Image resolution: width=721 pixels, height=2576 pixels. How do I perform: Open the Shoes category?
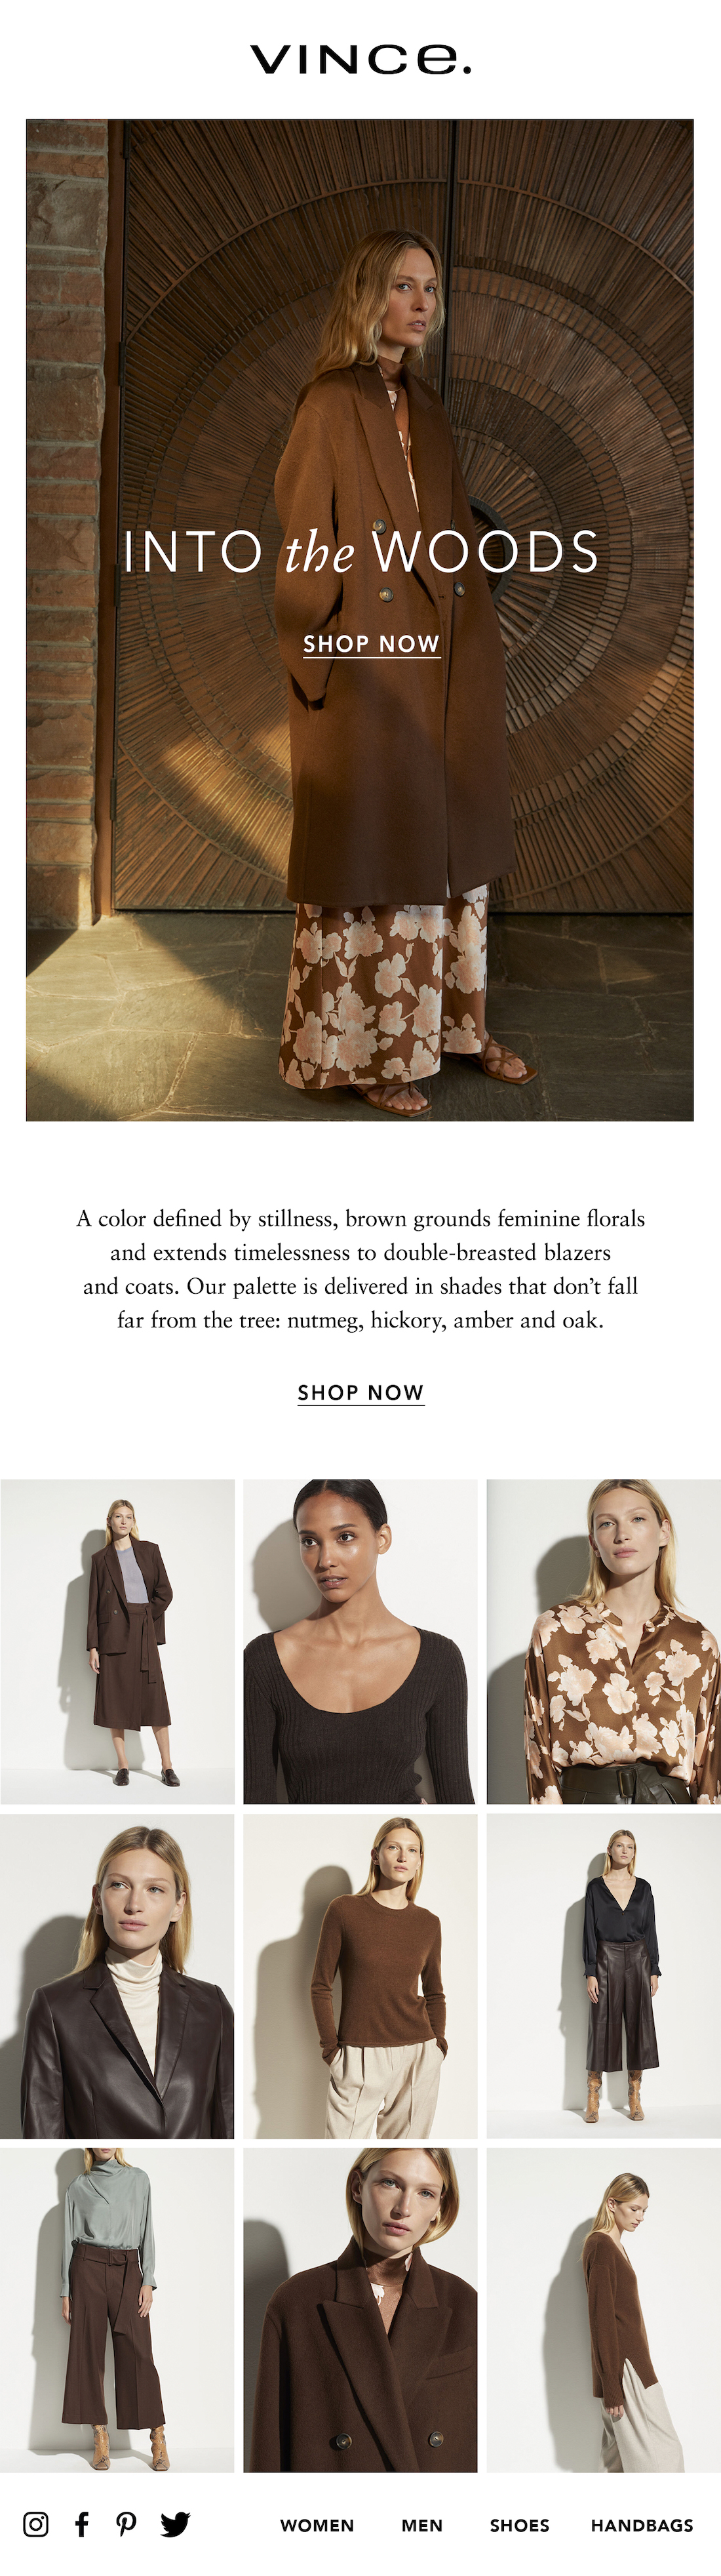pos(519,2525)
